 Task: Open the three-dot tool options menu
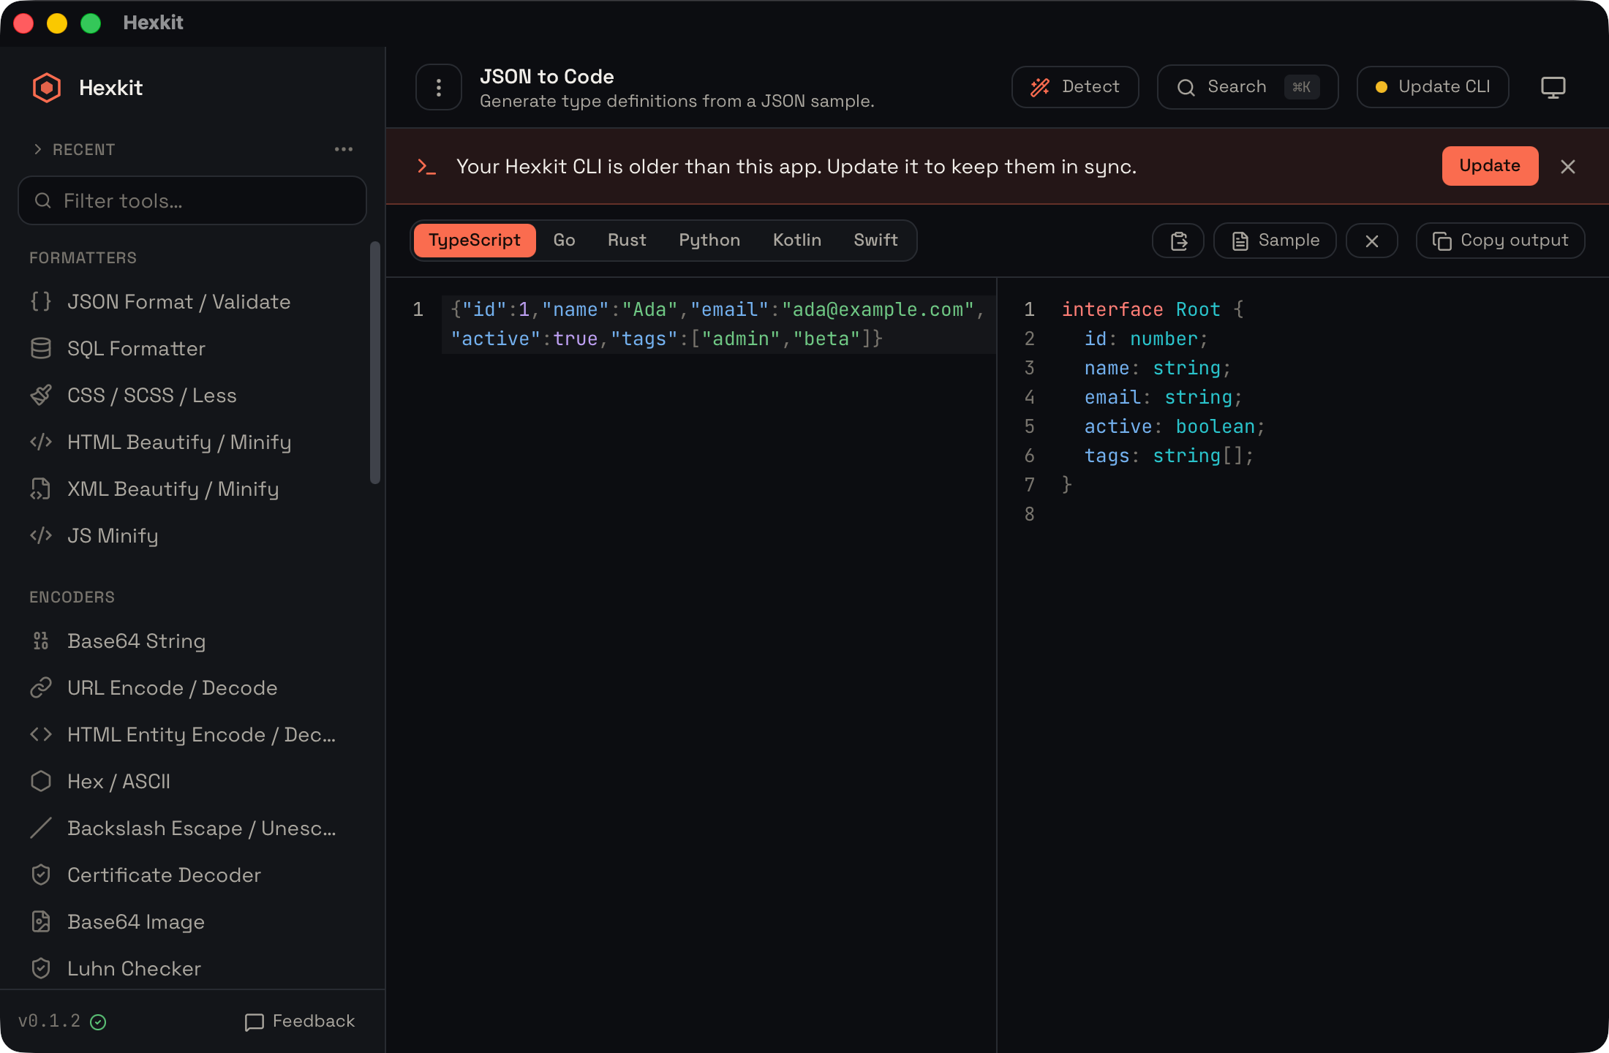tap(439, 88)
